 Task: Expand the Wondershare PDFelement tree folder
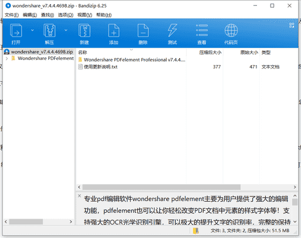tap(6, 59)
